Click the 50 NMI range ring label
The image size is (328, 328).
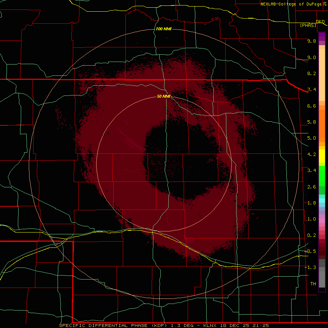pos(164,96)
